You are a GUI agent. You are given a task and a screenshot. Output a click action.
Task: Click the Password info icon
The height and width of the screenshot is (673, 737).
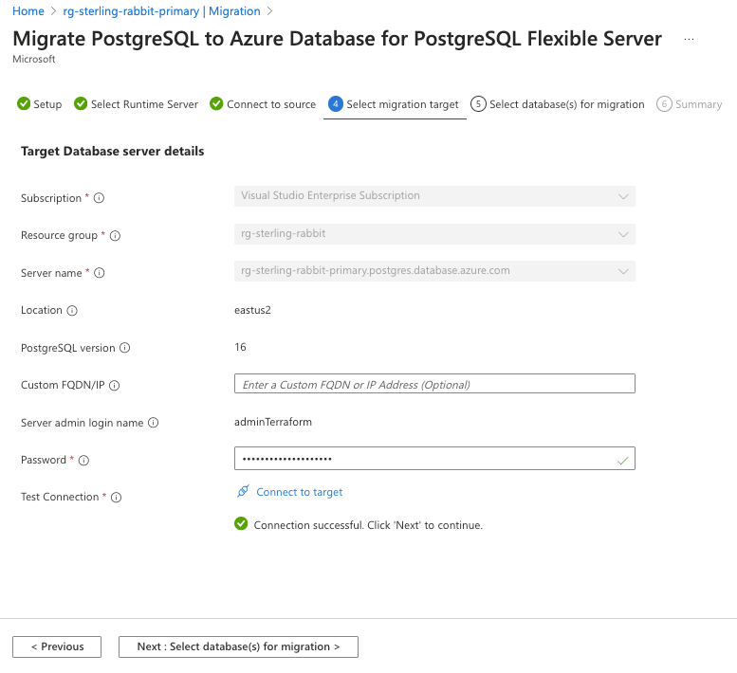pos(83,461)
